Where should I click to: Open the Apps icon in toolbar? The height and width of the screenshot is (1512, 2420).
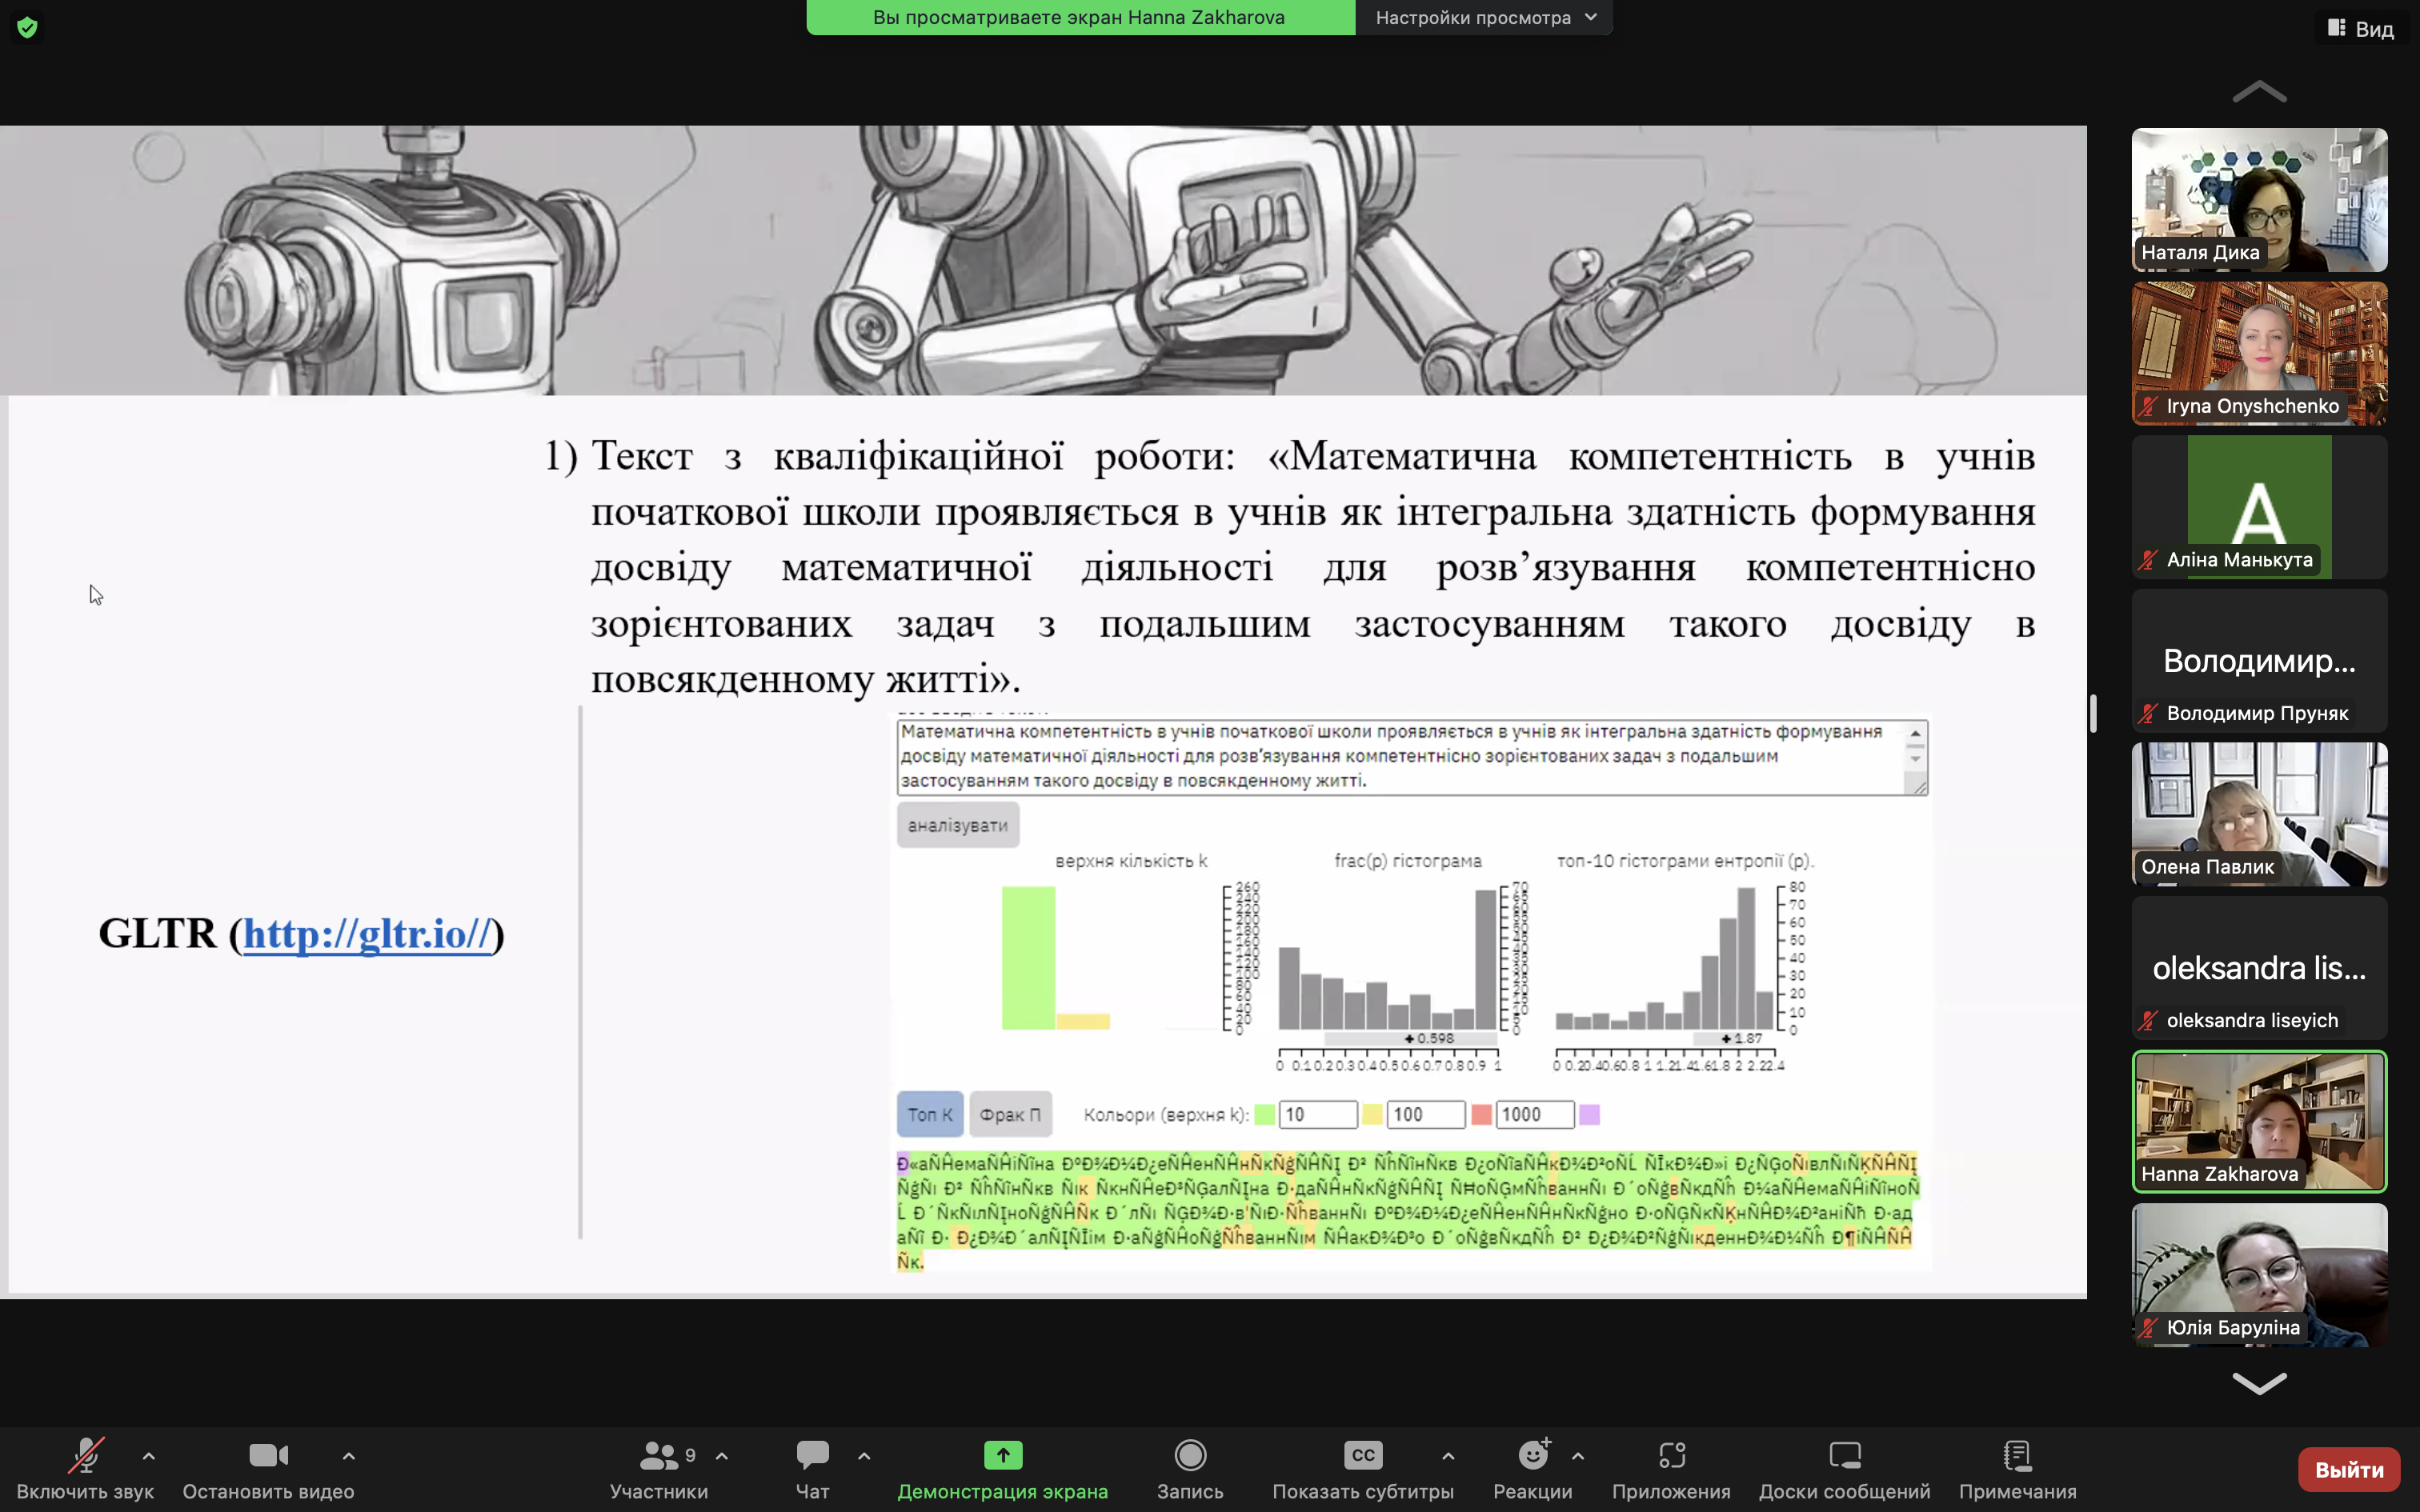point(1671,1456)
